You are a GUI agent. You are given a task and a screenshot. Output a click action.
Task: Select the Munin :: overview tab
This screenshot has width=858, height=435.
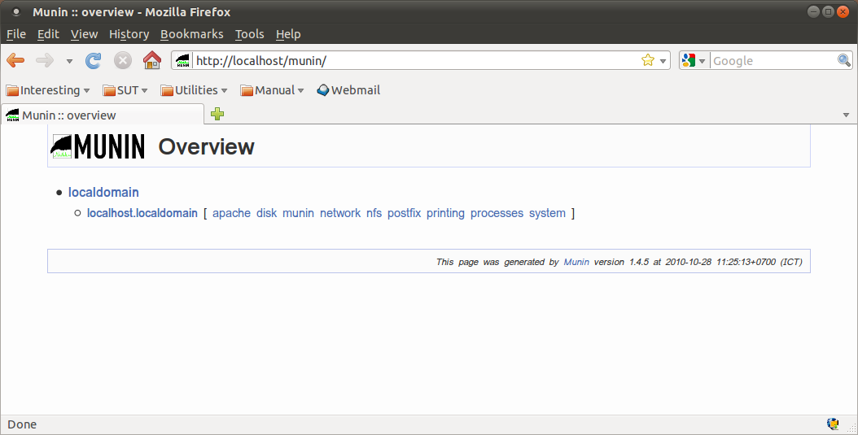coord(103,115)
